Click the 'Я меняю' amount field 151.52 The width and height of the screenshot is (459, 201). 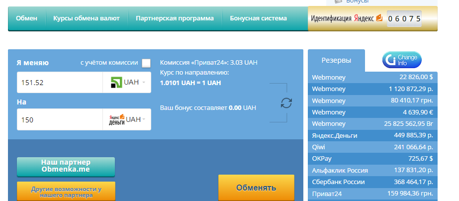click(60, 82)
